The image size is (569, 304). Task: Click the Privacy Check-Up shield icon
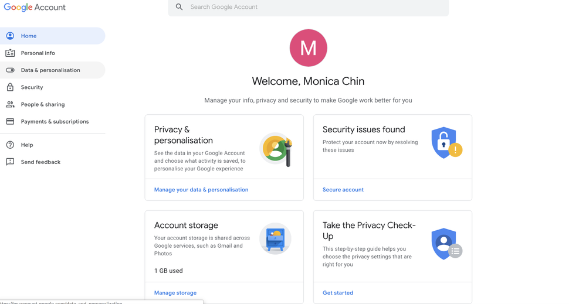click(447, 244)
